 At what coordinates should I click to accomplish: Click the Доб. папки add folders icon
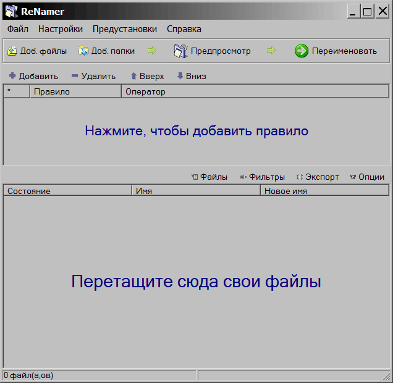(83, 51)
